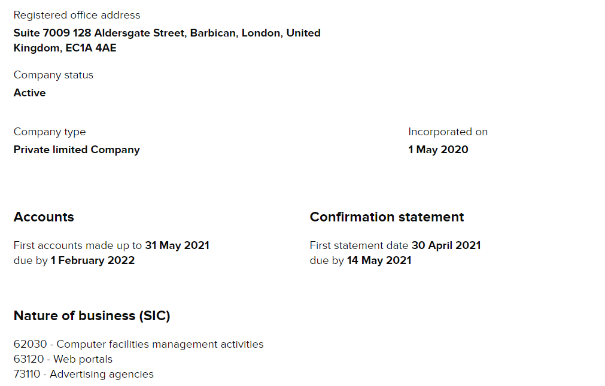The height and width of the screenshot is (386, 605).
Task: Click 62030 Computer facilities management activities
Action: (x=138, y=344)
